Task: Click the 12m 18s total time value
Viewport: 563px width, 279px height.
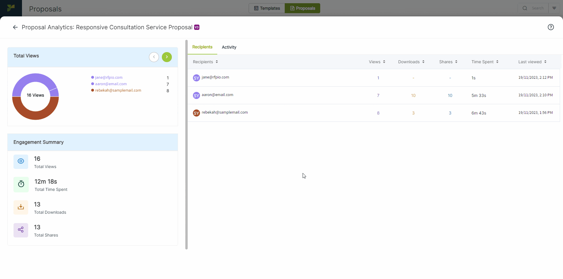Action: pyautogui.click(x=46, y=182)
